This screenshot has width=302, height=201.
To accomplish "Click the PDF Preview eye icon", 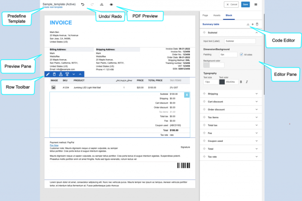I will [111, 4].
